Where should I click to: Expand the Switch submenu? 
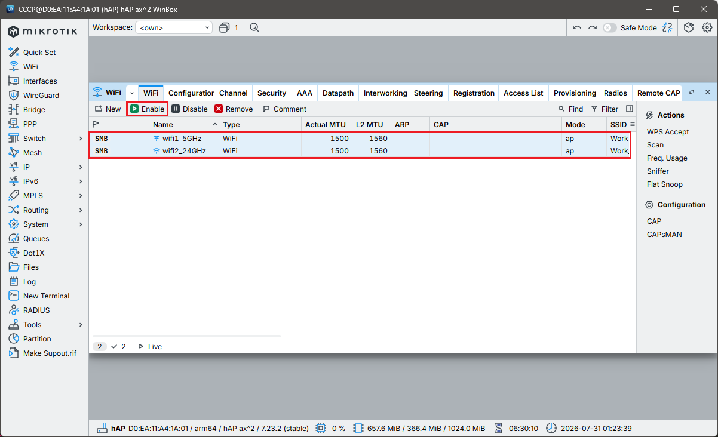point(81,138)
